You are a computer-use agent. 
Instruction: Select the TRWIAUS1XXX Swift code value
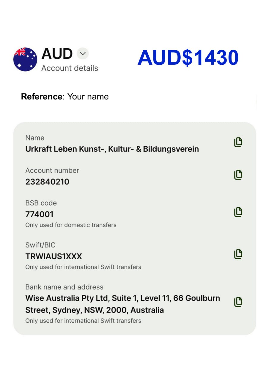(54, 256)
